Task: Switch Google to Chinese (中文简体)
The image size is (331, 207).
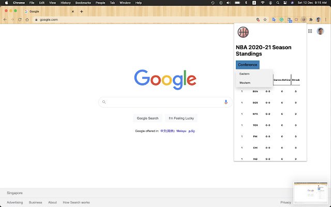Action: (167, 131)
